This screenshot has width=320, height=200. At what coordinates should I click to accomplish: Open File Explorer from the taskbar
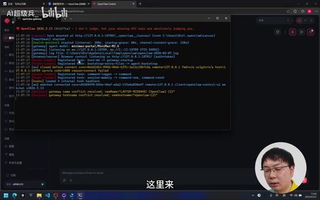click(39, 196)
